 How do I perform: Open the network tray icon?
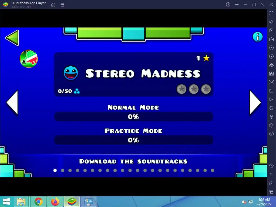tap(251, 202)
